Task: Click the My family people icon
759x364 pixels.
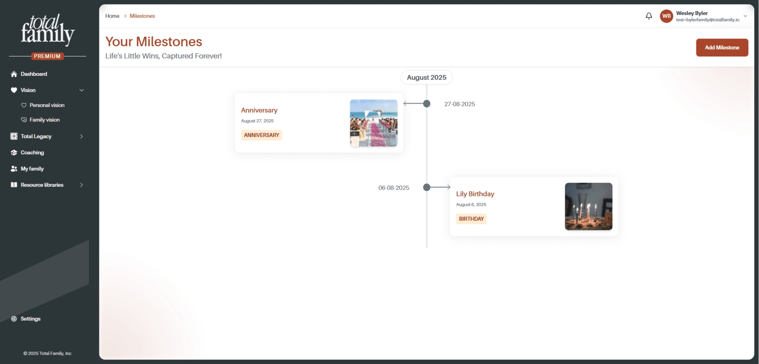Action: click(14, 169)
